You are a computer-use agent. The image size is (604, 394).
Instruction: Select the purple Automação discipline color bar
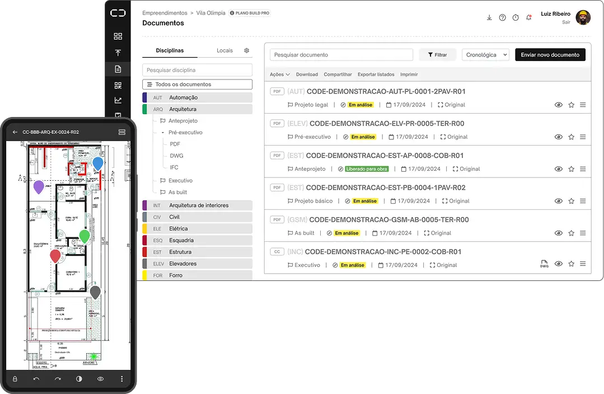(x=145, y=97)
